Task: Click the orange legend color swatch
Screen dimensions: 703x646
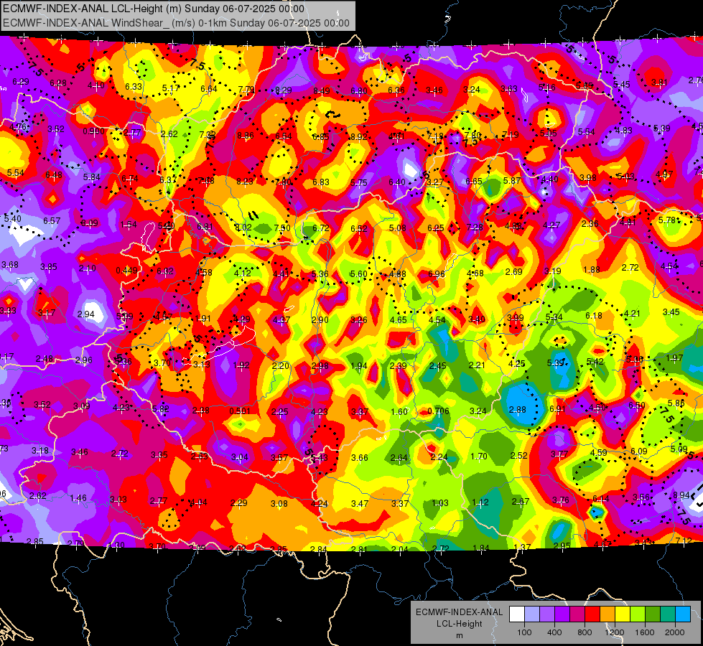Action: (x=607, y=614)
